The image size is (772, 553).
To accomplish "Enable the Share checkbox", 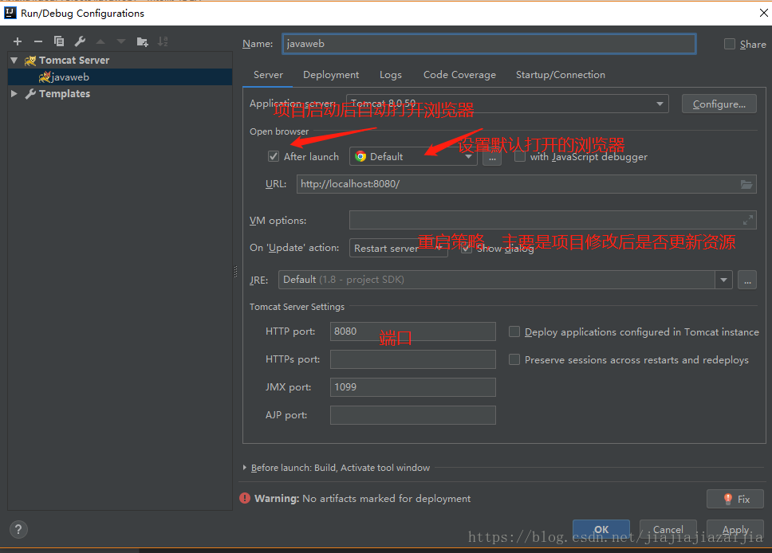I will [730, 45].
